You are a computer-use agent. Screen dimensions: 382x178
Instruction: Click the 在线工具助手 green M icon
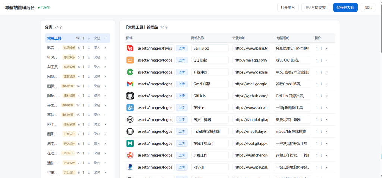(130, 143)
